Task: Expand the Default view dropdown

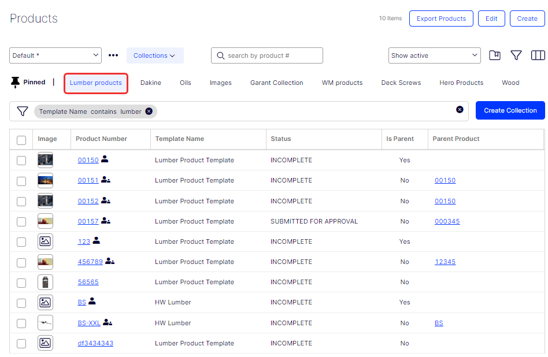Action: click(55, 55)
